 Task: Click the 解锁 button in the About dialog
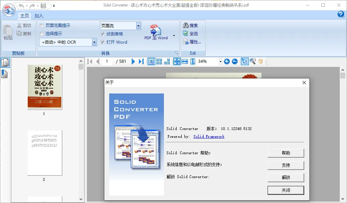coord(285,177)
